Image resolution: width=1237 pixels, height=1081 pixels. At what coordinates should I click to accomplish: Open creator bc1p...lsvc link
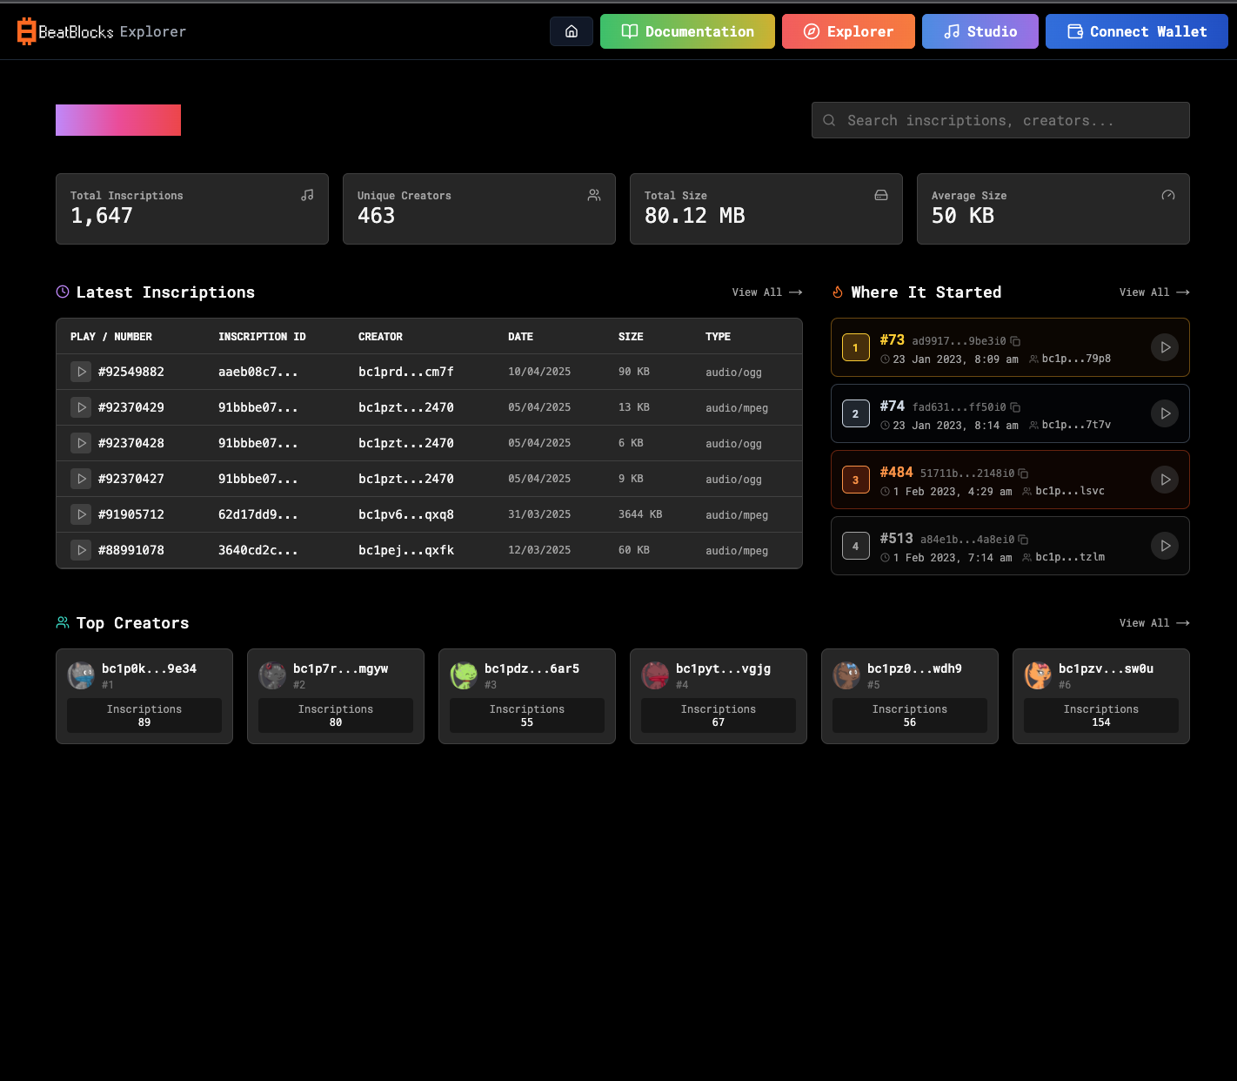1070,491
